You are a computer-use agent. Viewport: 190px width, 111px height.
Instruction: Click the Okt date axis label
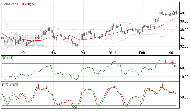(25, 53)
